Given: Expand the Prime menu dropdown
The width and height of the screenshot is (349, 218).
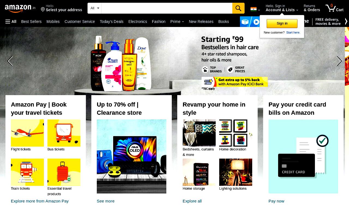Looking at the screenshot, I should pos(177,22).
